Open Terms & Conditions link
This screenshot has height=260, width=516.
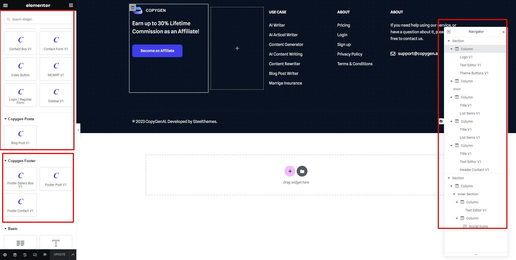pyautogui.click(x=355, y=64)
